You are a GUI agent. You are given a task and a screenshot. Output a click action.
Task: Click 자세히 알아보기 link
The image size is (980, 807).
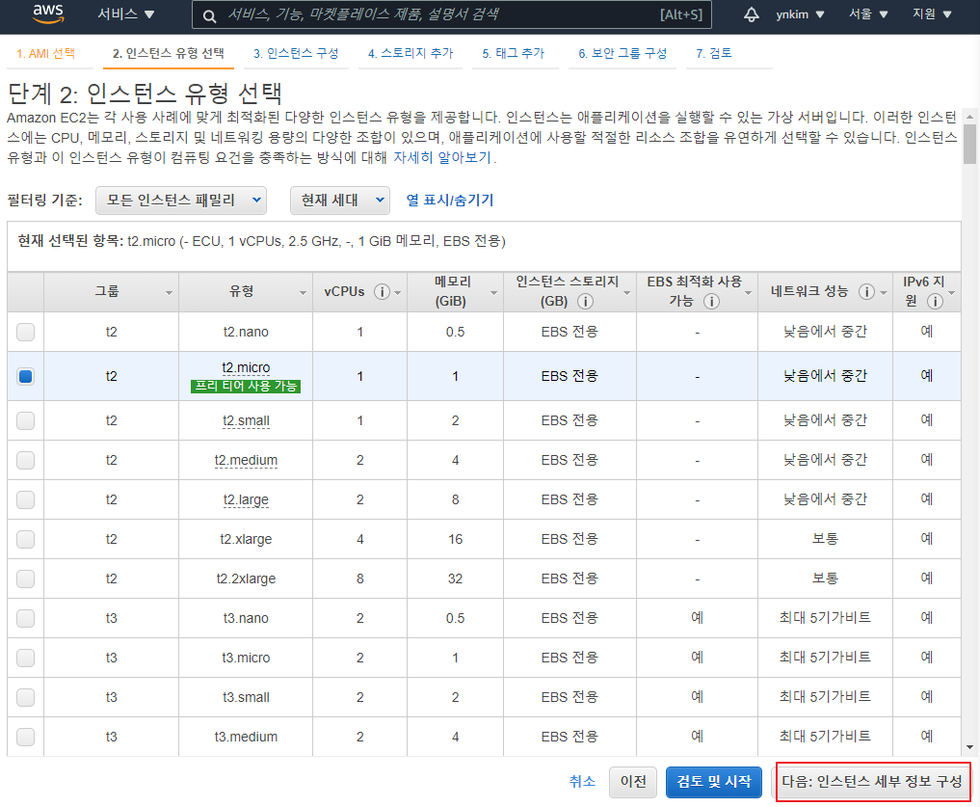(x=442, y=158)
